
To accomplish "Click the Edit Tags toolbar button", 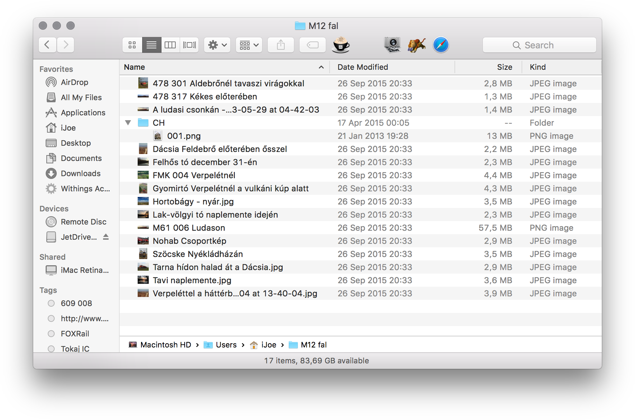I will (x=312, y=45).
